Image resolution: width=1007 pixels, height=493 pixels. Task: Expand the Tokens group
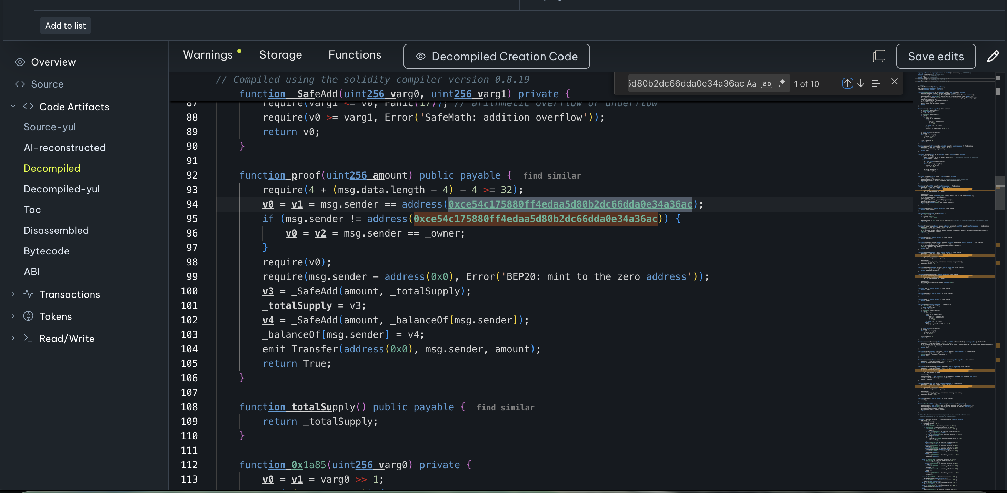coord(13,316)
